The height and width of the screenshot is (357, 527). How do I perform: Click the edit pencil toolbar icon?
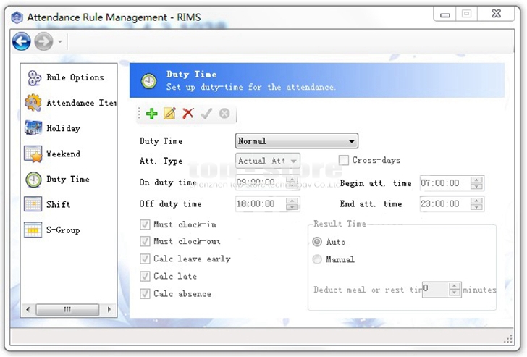tap(170, 114)
